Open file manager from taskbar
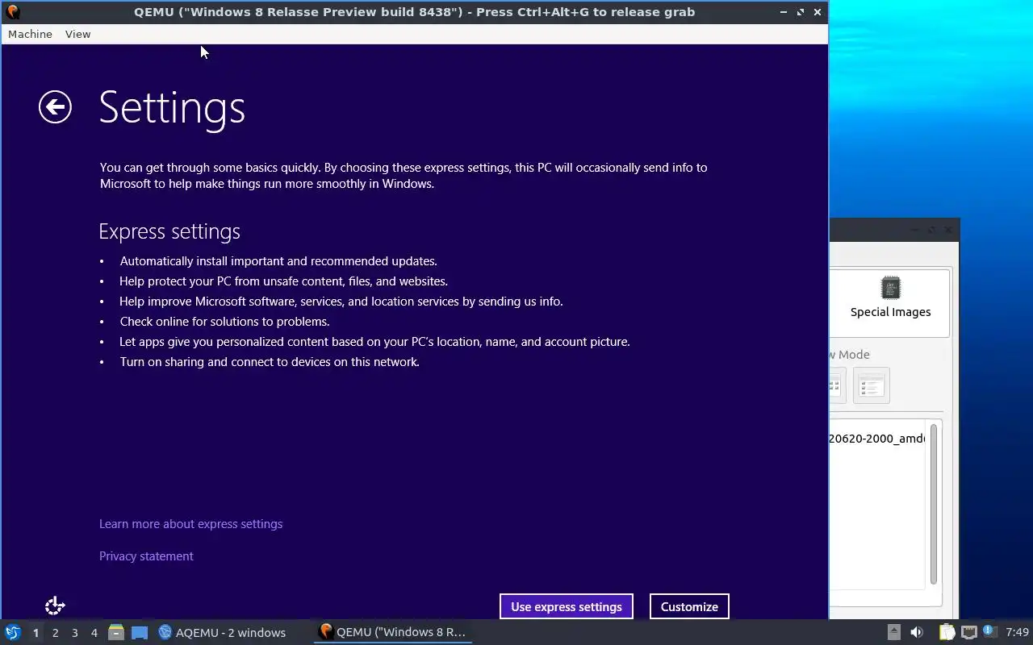The height and width of the screenshot is (645, 1033). coord(116,632)
